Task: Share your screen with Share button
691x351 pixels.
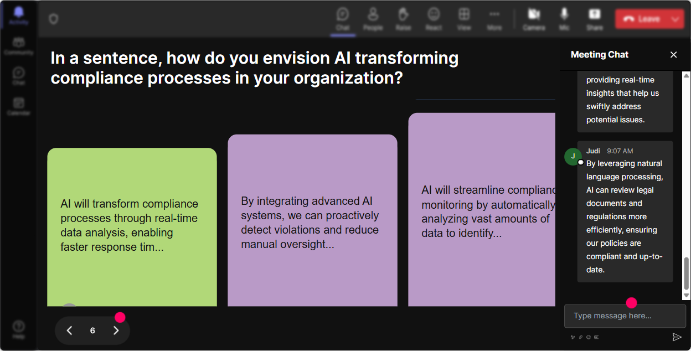Action: [x=595, y=19]
